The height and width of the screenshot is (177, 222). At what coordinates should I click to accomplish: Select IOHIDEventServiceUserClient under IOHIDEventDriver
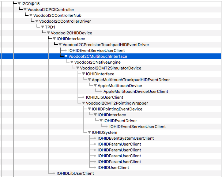pyautogui.click(x=138, y=127)
